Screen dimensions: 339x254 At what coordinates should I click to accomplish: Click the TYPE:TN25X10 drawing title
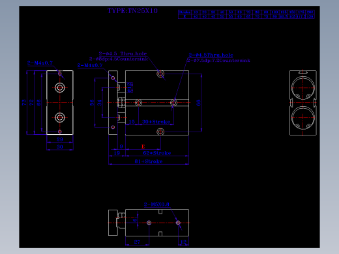coord(132,10)
